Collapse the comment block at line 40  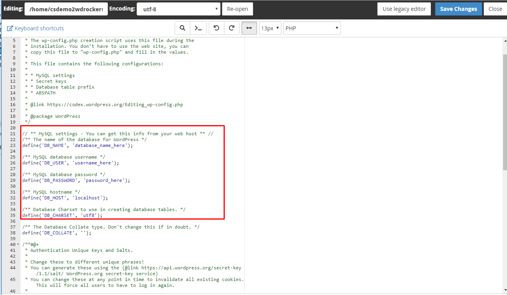(18, 244)
